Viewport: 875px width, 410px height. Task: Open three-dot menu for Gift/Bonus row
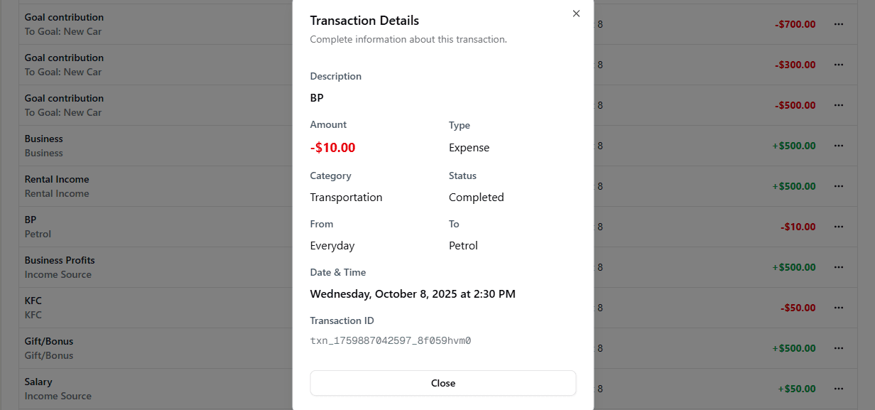pos(839,348)
